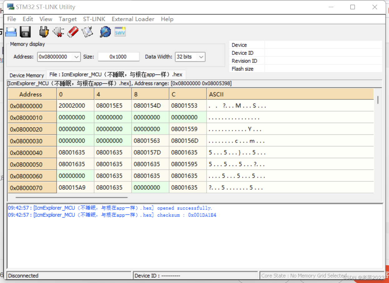The width and height of the screenshot is (389, 283).
Task: Click memory cell 080015A9
Action: pyautogui.click(x=75, y=188)
